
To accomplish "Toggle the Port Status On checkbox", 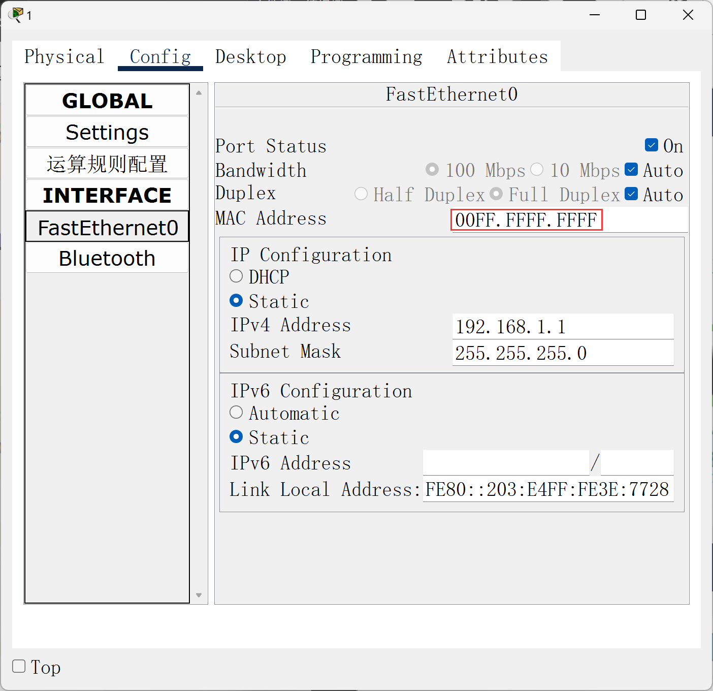I will (x=652, y=145).
